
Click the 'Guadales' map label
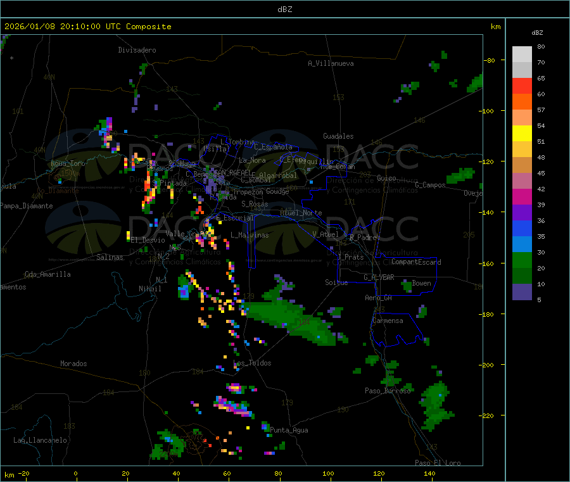click(338, 136)
